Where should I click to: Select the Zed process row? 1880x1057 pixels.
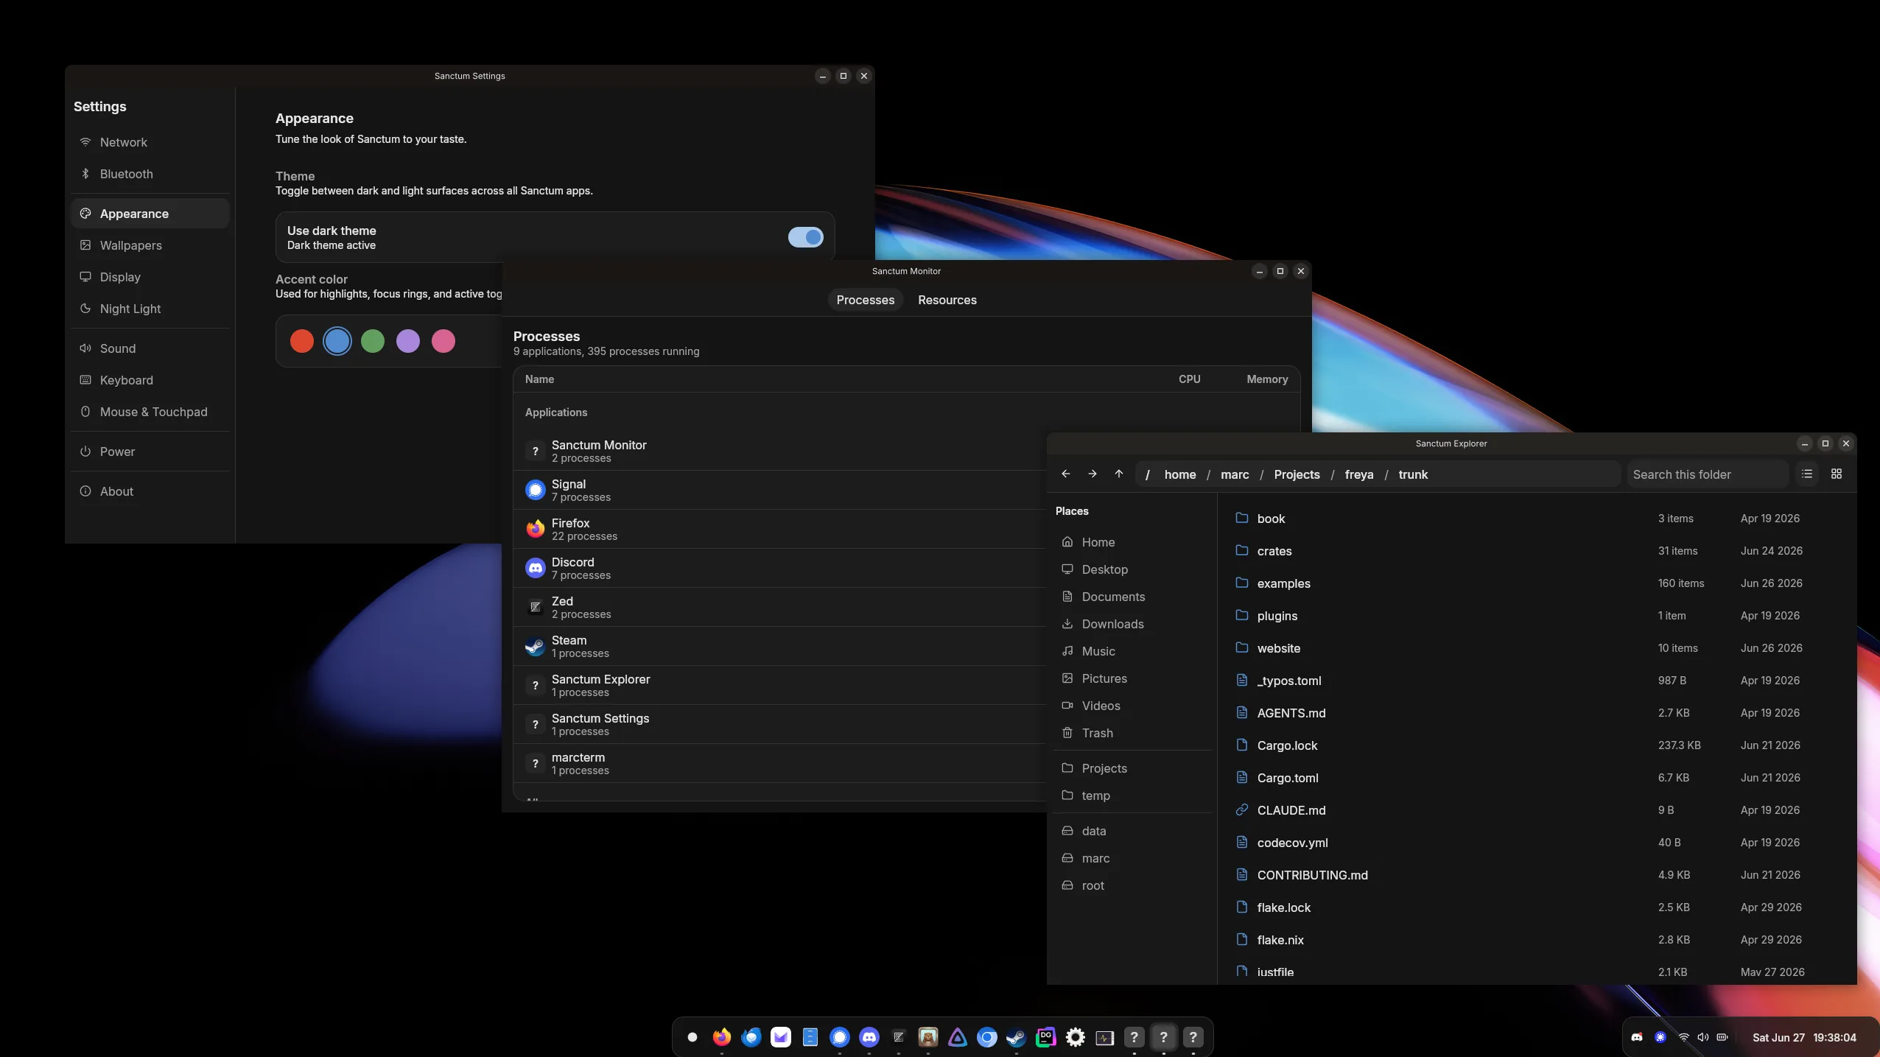click(x=780, y=607)
